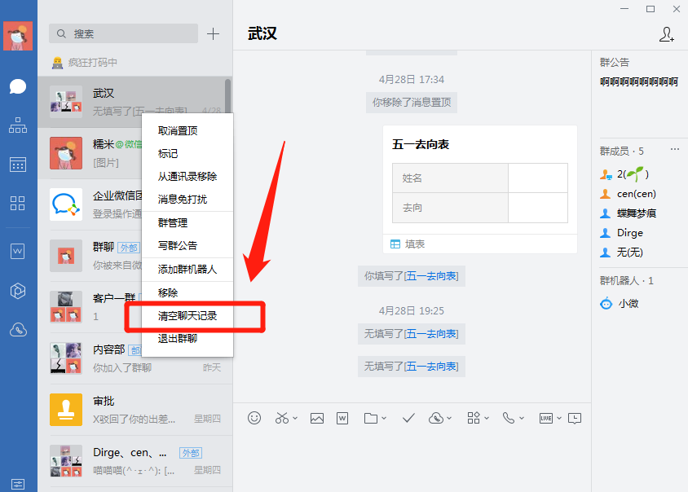Screen dimensions: 688x492
Task: Click the group announcement text under 群公告
Action: (x=639, y=82)
